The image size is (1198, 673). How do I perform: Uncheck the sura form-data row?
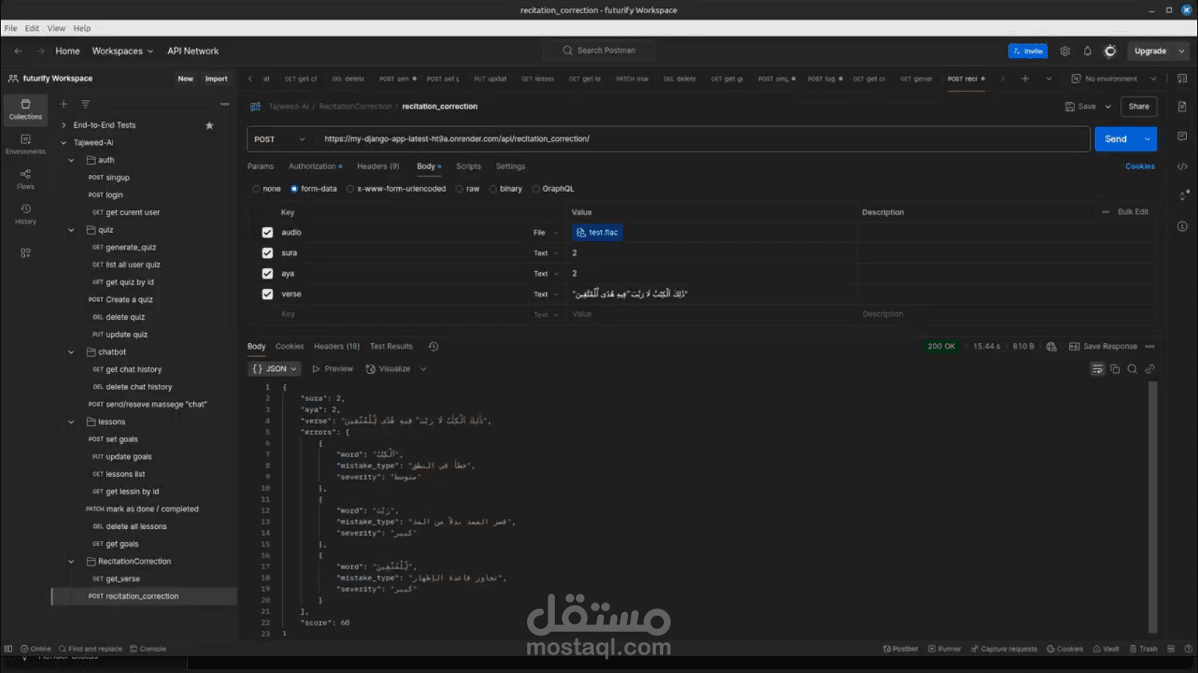click(268, 253)
